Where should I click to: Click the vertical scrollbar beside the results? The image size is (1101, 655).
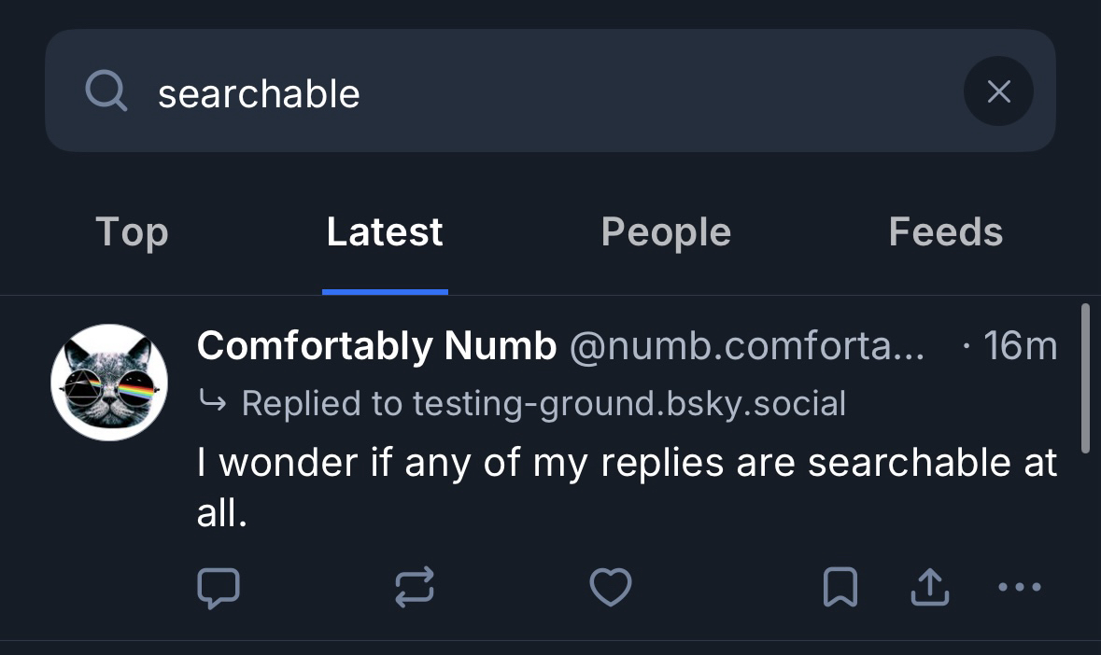click(x=1084, y=378)
